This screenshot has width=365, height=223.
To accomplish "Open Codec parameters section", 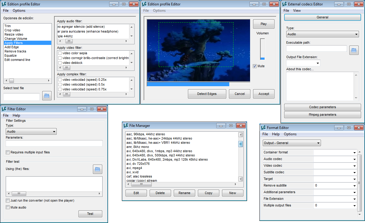I will pos(322,107).
